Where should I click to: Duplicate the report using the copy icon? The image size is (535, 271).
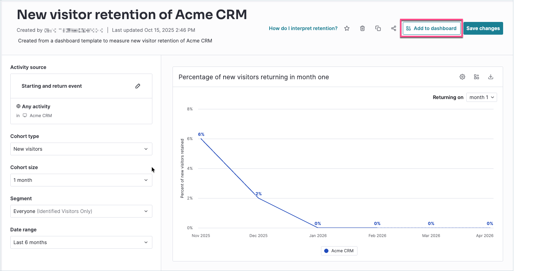(x=378, y=28)
